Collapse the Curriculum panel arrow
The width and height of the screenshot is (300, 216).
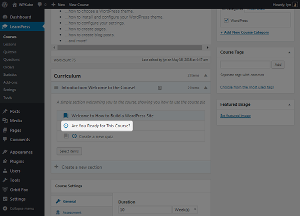(205, 76)
